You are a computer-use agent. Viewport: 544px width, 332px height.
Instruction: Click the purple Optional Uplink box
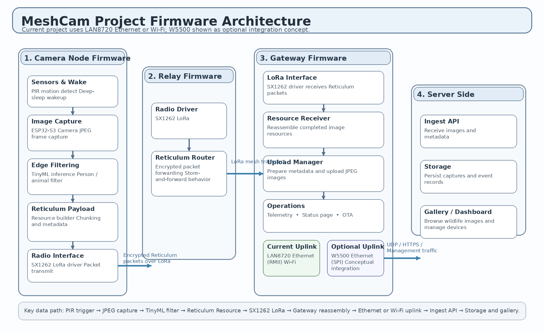click(x=355, y=258)
